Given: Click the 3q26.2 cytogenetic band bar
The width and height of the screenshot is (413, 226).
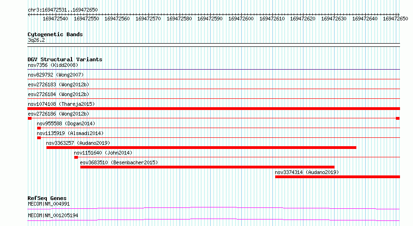Looking at the screenshot, I should point(213,45).
